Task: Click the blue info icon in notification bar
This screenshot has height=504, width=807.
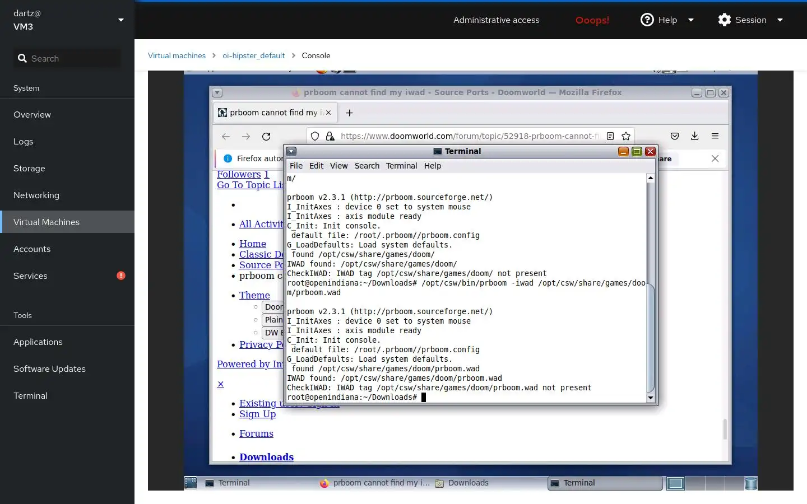Action: [x=228, y=158]
